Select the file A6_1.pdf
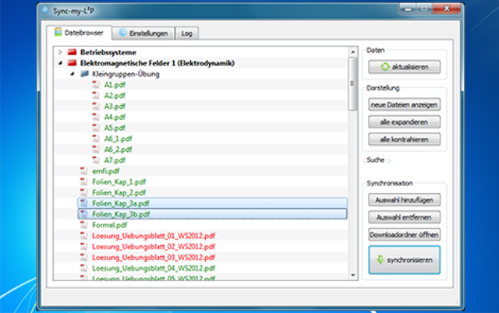 [118, 139]
